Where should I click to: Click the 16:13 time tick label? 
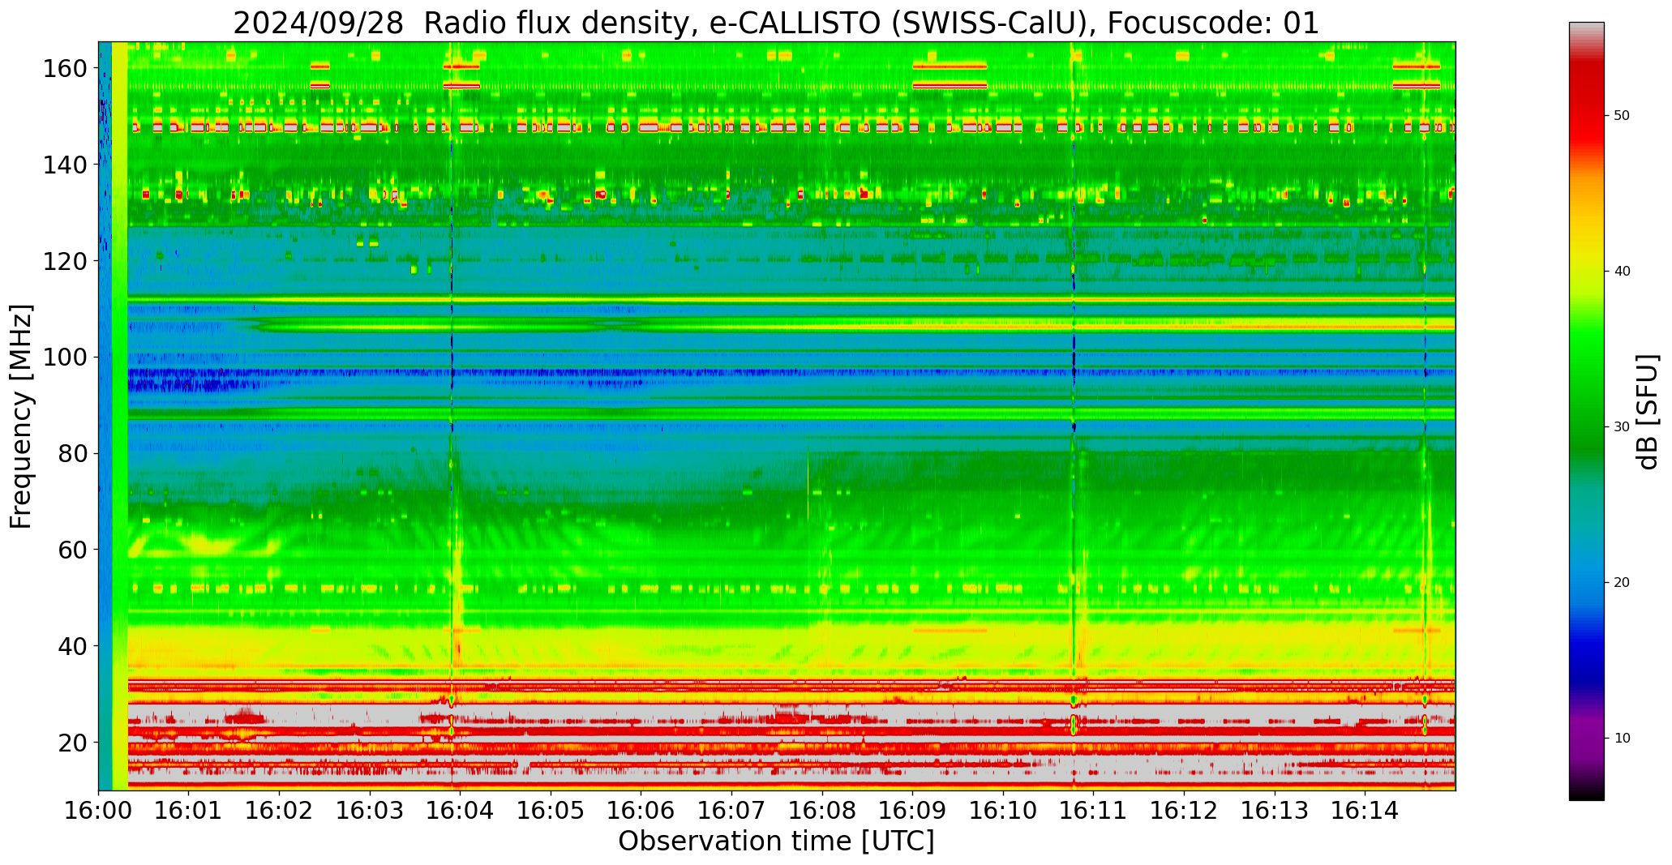tap(1274, 810)
